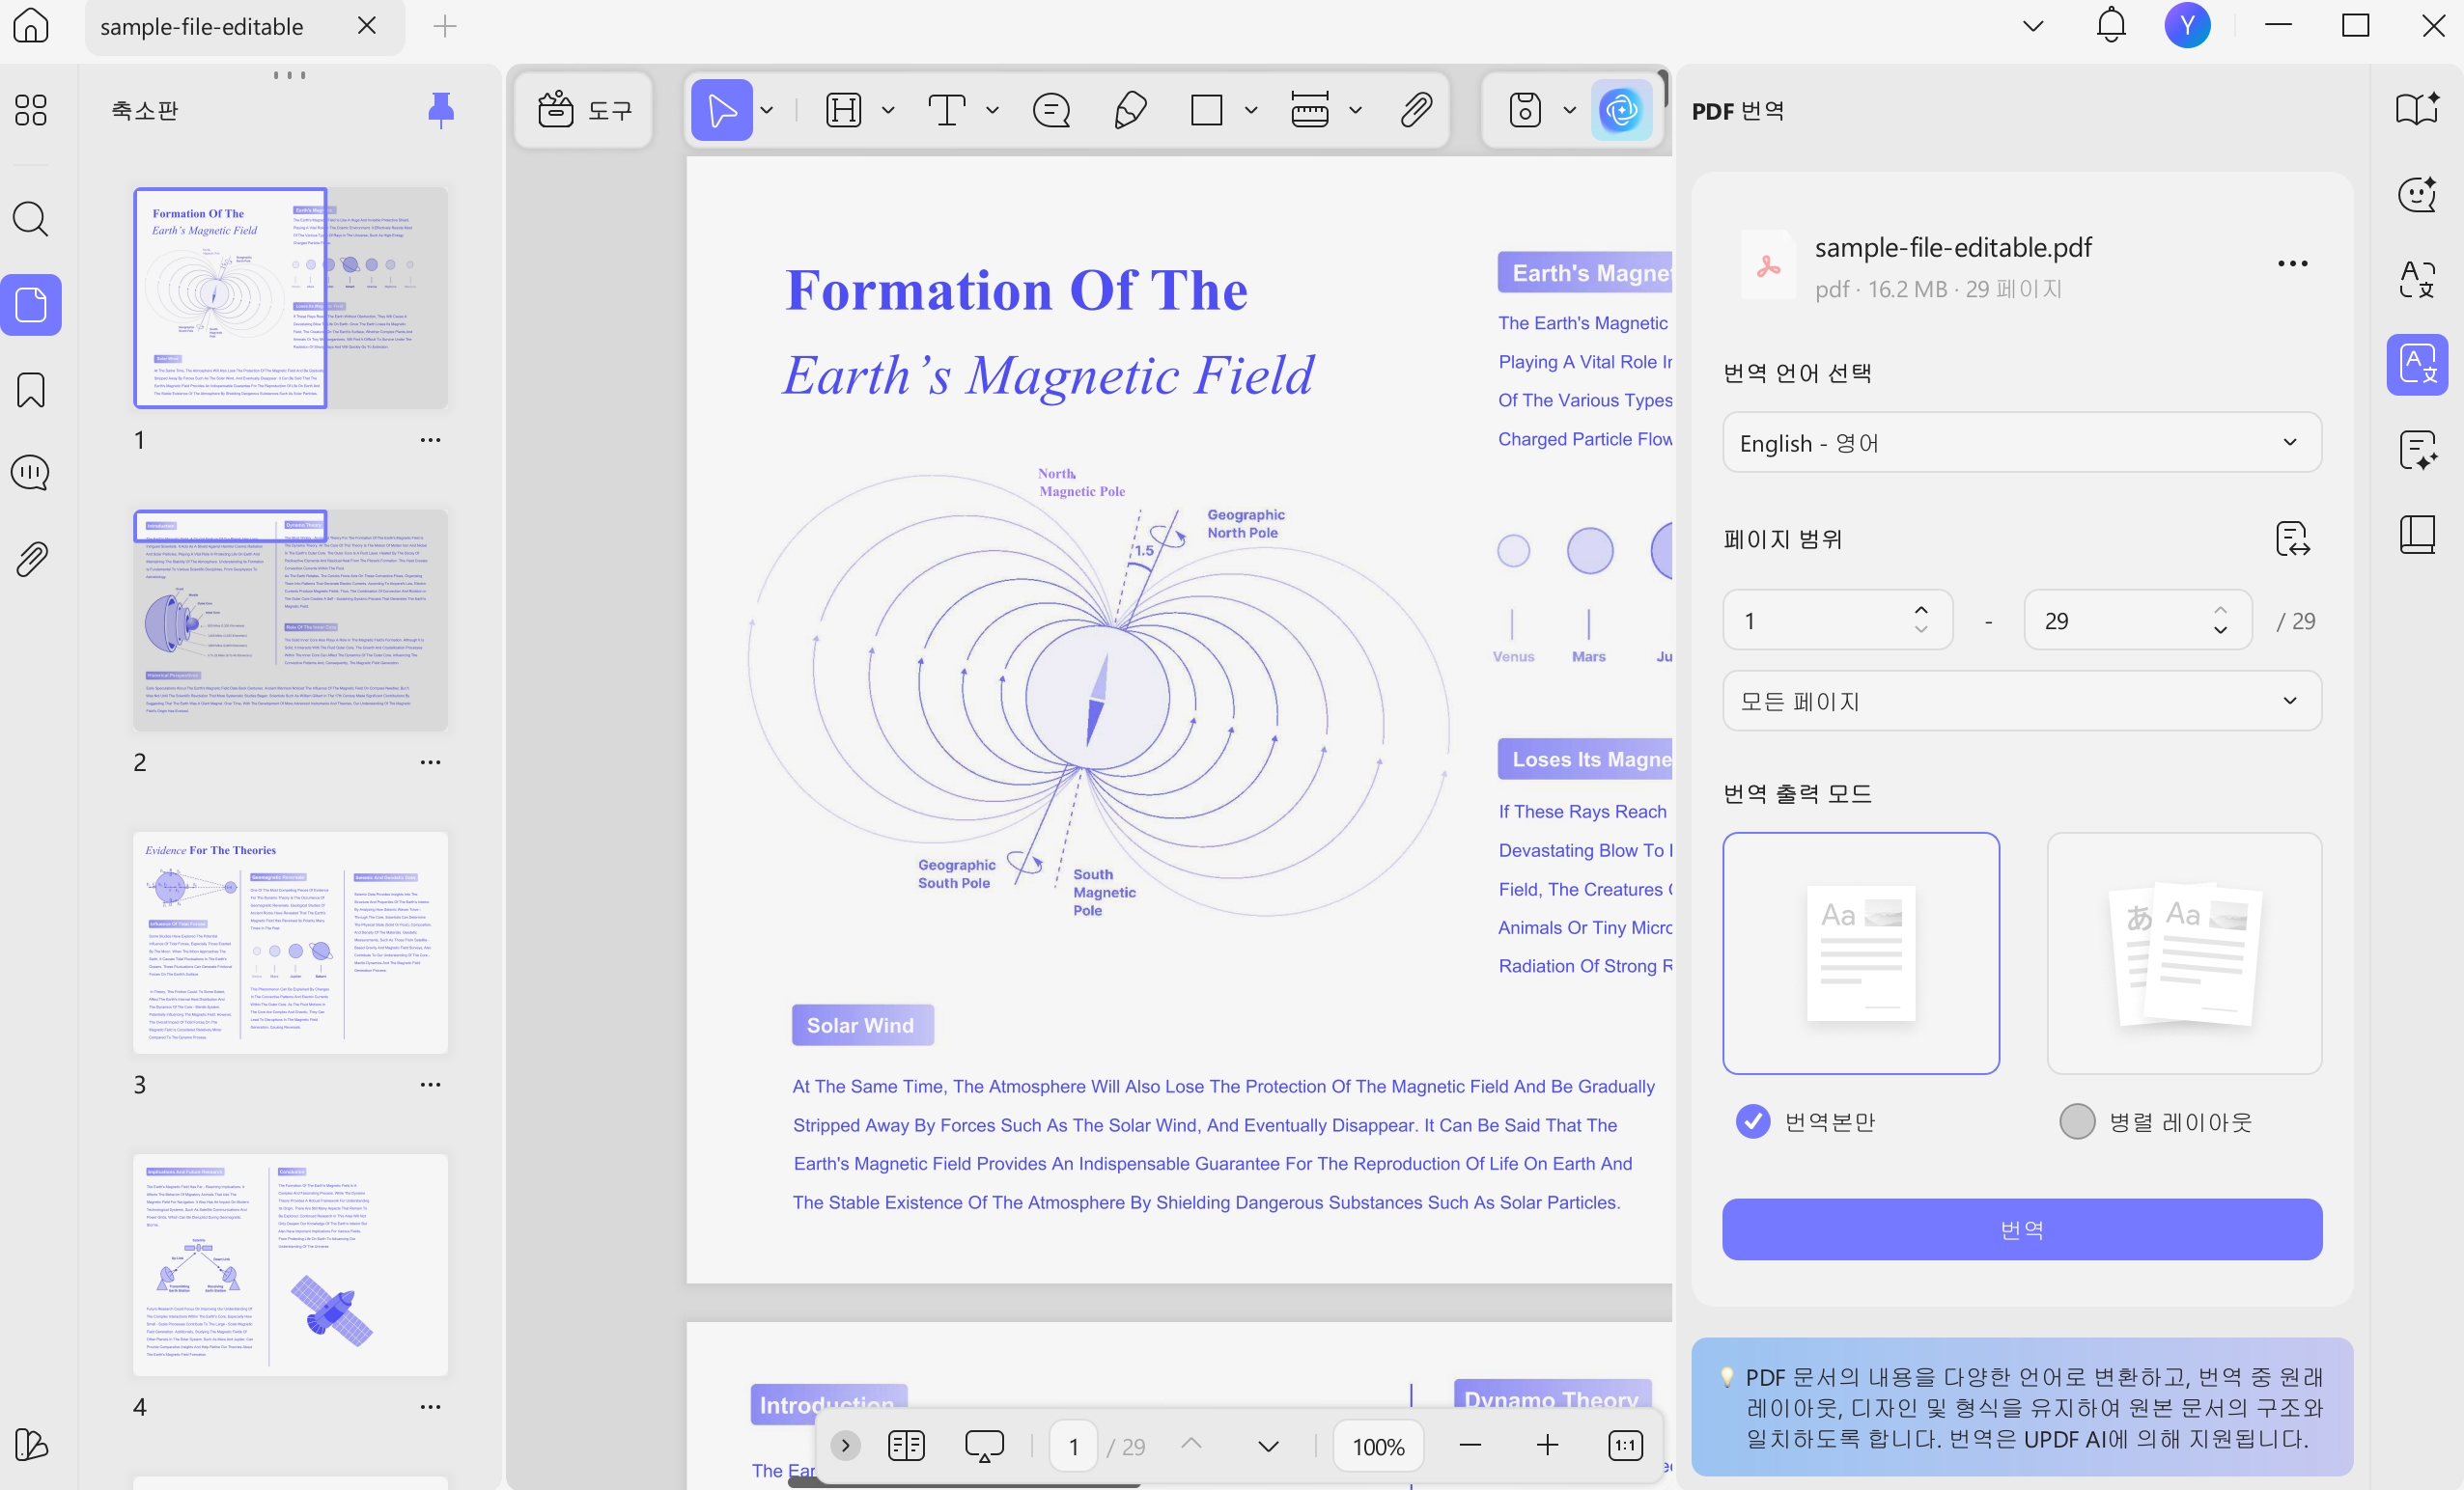Select the rectangle shape tool
2464x1490 pixels.
[1207, 110]
